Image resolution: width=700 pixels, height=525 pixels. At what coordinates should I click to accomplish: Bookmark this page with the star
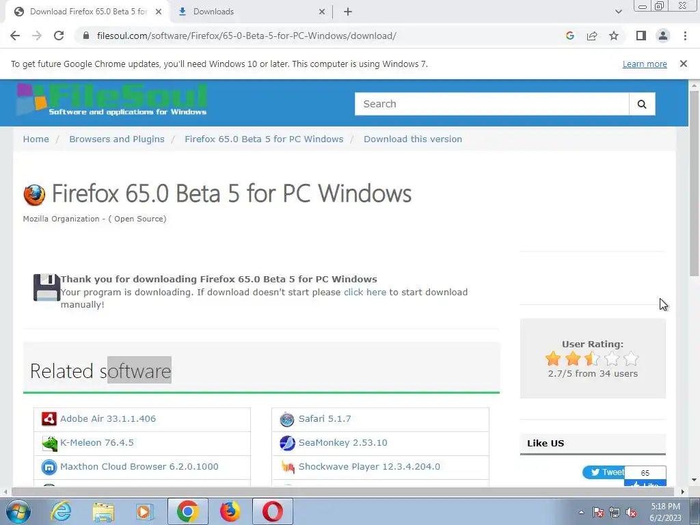click(x=614, y=36)
